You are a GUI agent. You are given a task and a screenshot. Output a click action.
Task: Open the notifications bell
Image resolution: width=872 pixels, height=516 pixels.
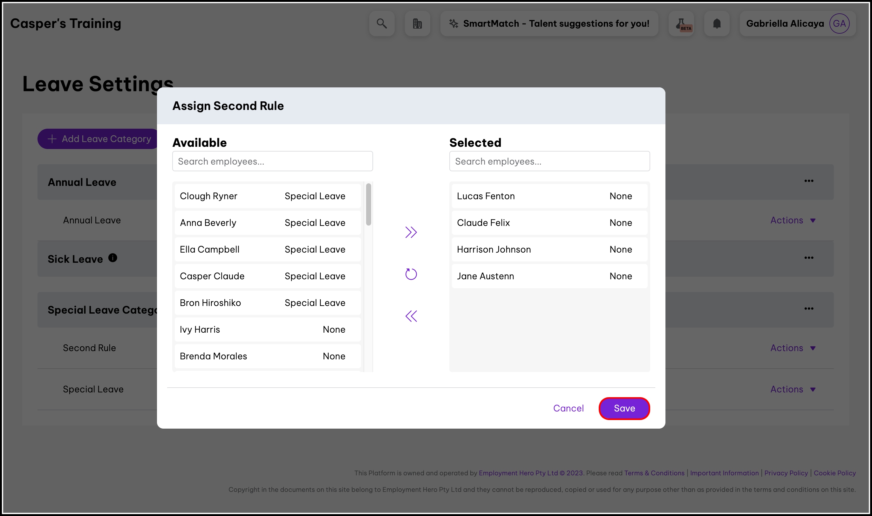717,23
